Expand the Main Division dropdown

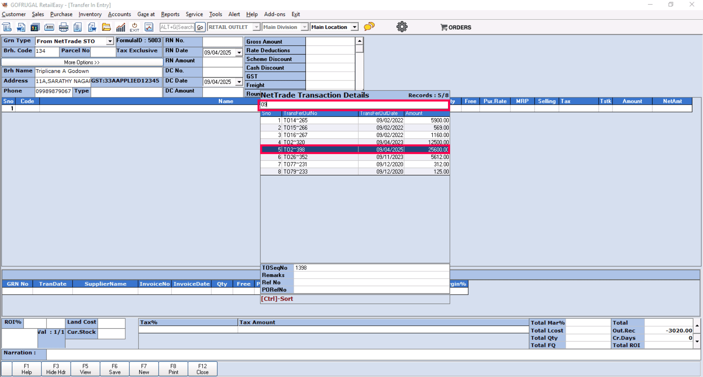click(304, 27)
